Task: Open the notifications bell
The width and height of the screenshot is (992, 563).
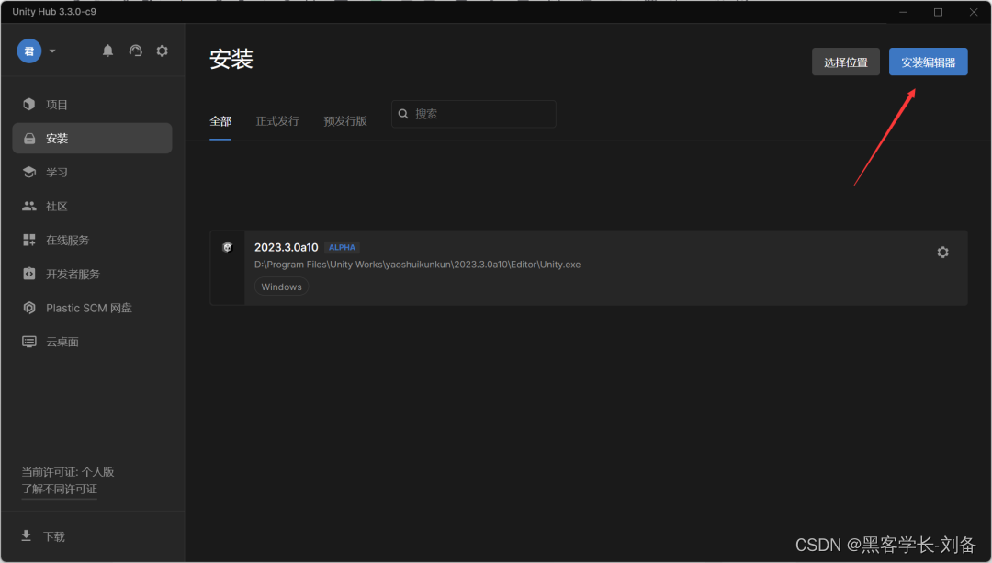Action: (108, 51)
